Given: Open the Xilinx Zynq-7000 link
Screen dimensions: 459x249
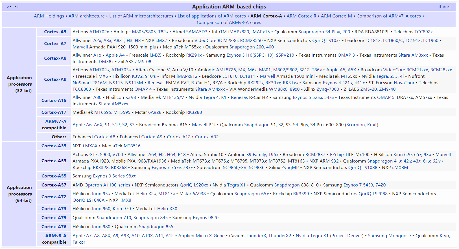Looking at the screenshot, I should point(328,89).
